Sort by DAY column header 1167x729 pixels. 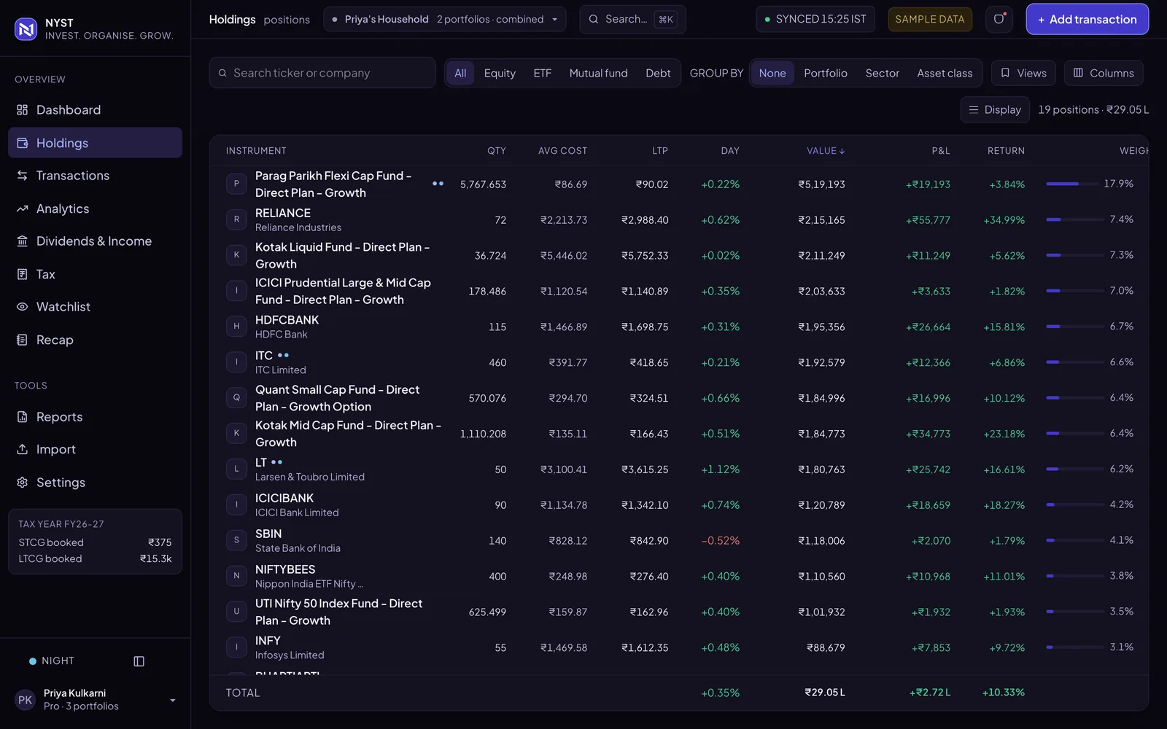(x=730, y=151)
